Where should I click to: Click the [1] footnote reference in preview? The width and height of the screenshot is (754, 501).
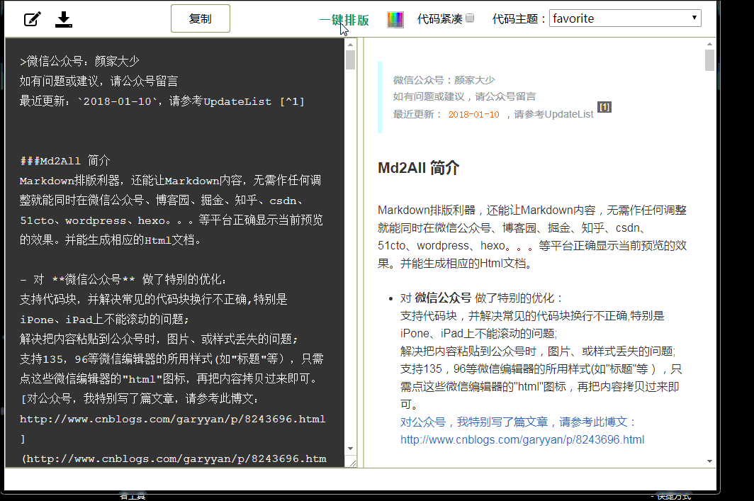point(604,107)
